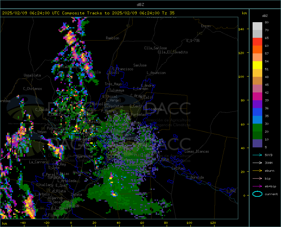Click the 'Encon' map label
The height and width of the screenshot is (227, 281).
click(x=206, y=26)
